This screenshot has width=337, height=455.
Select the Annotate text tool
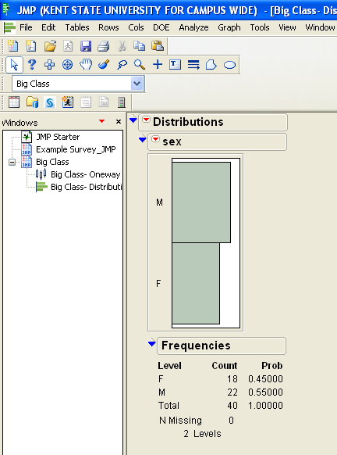pos(176,64)
